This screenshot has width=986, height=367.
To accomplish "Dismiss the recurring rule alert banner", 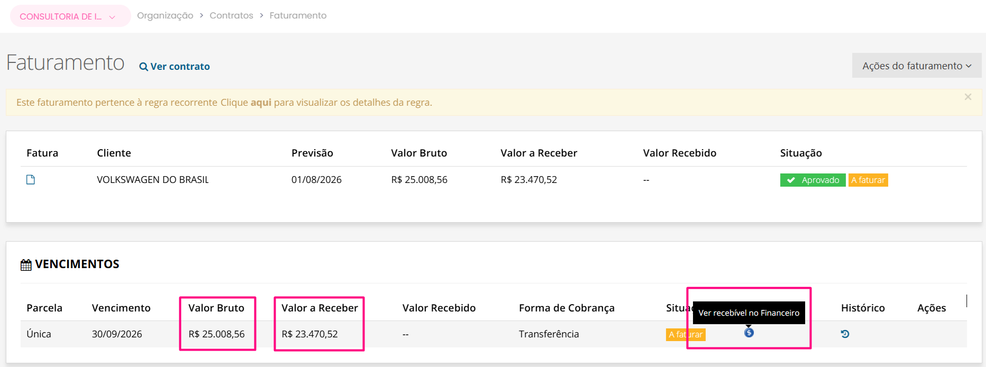I will point(968,97).
